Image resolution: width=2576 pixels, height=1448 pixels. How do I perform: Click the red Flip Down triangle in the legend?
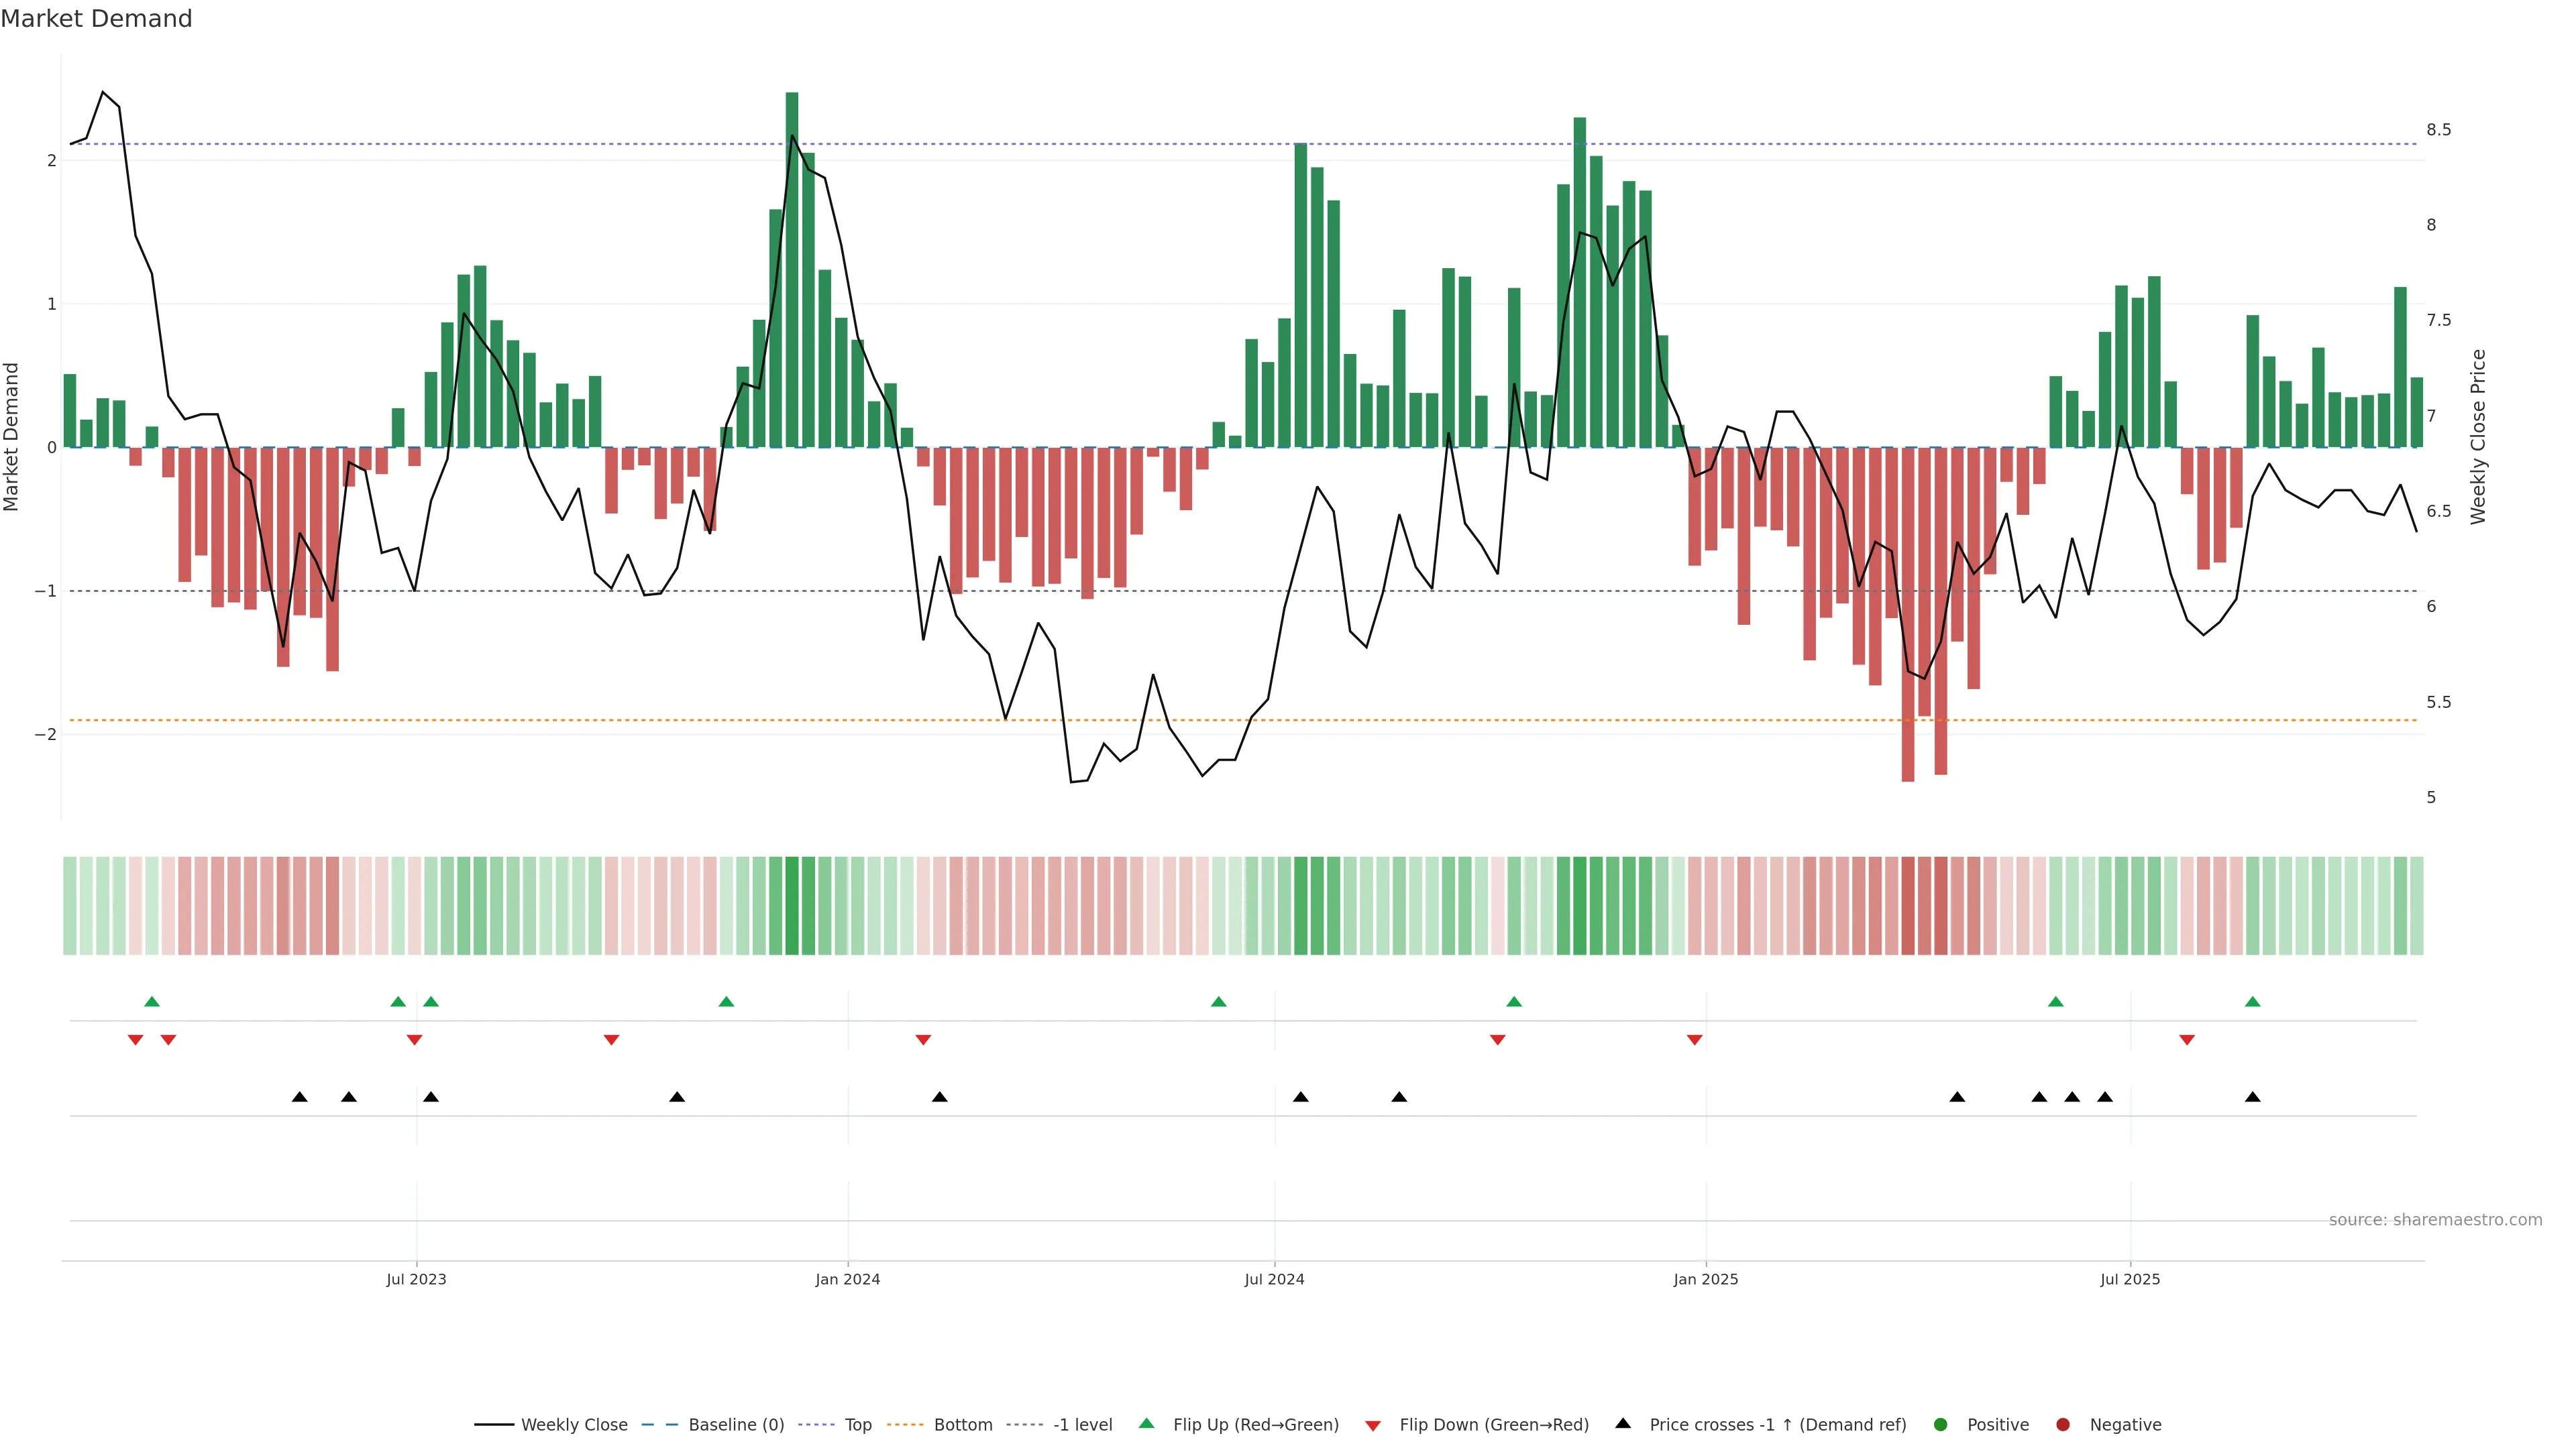[x=1372, y=1425]
